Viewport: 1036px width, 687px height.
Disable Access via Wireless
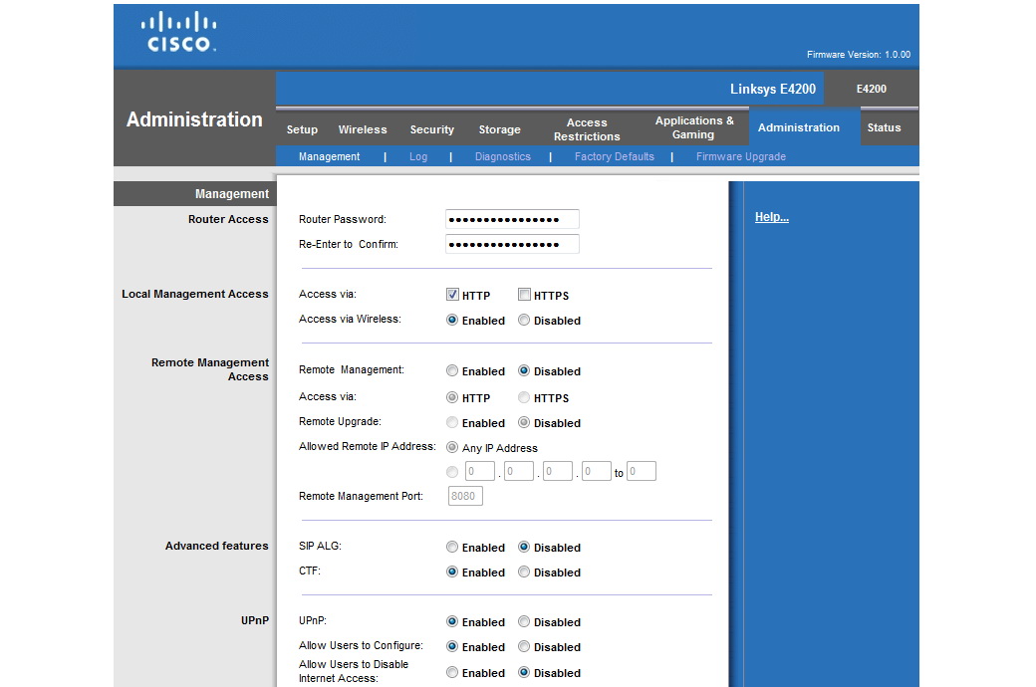coord(524,321)
